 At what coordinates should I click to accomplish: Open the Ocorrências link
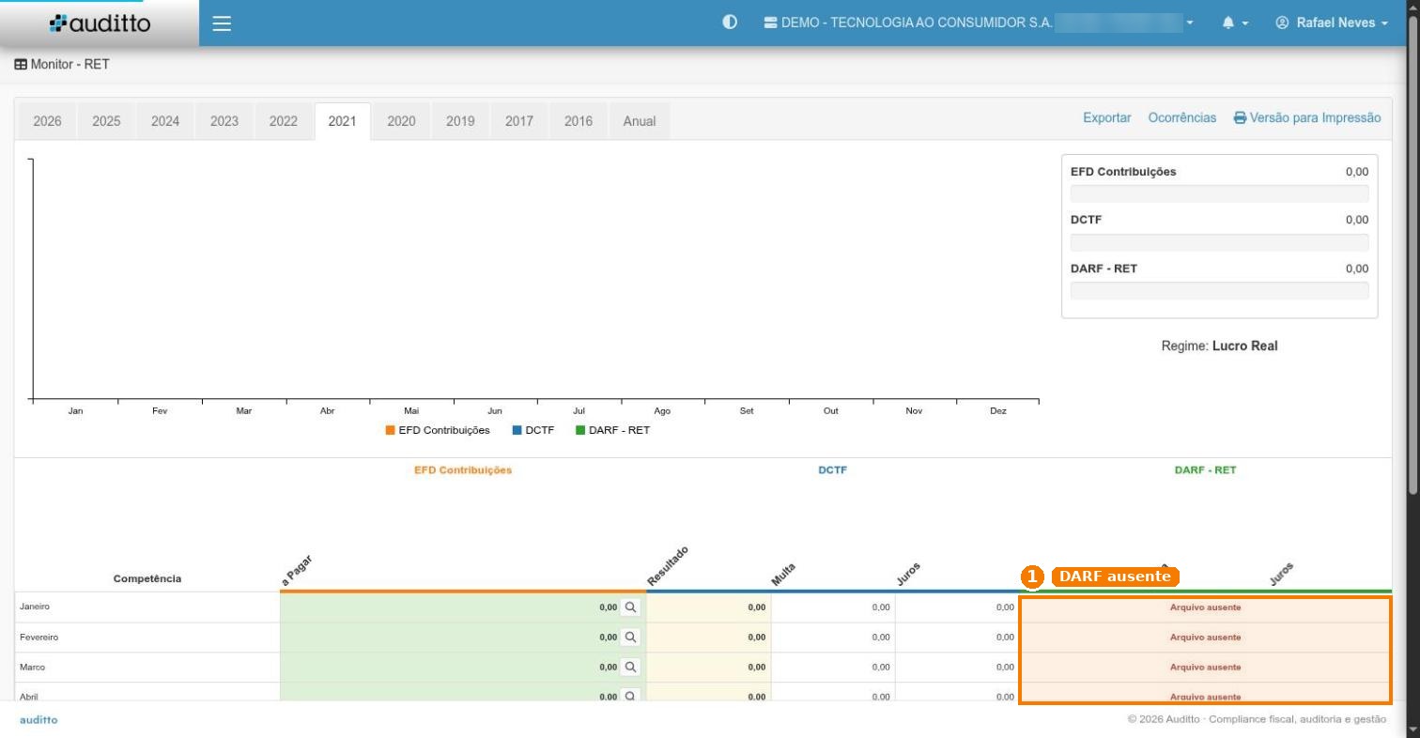click(1182, 117)
